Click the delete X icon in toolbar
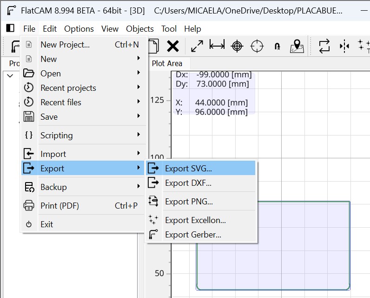This screenshot has height=298, width=370. tap(173, 46)
